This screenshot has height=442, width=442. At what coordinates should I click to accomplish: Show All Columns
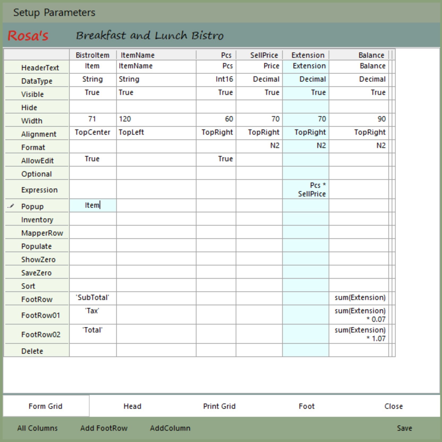coord(37,428)
